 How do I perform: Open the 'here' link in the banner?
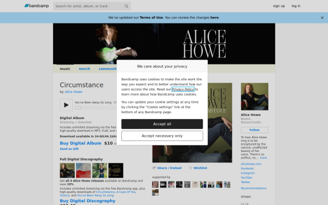tap(214, 17)
